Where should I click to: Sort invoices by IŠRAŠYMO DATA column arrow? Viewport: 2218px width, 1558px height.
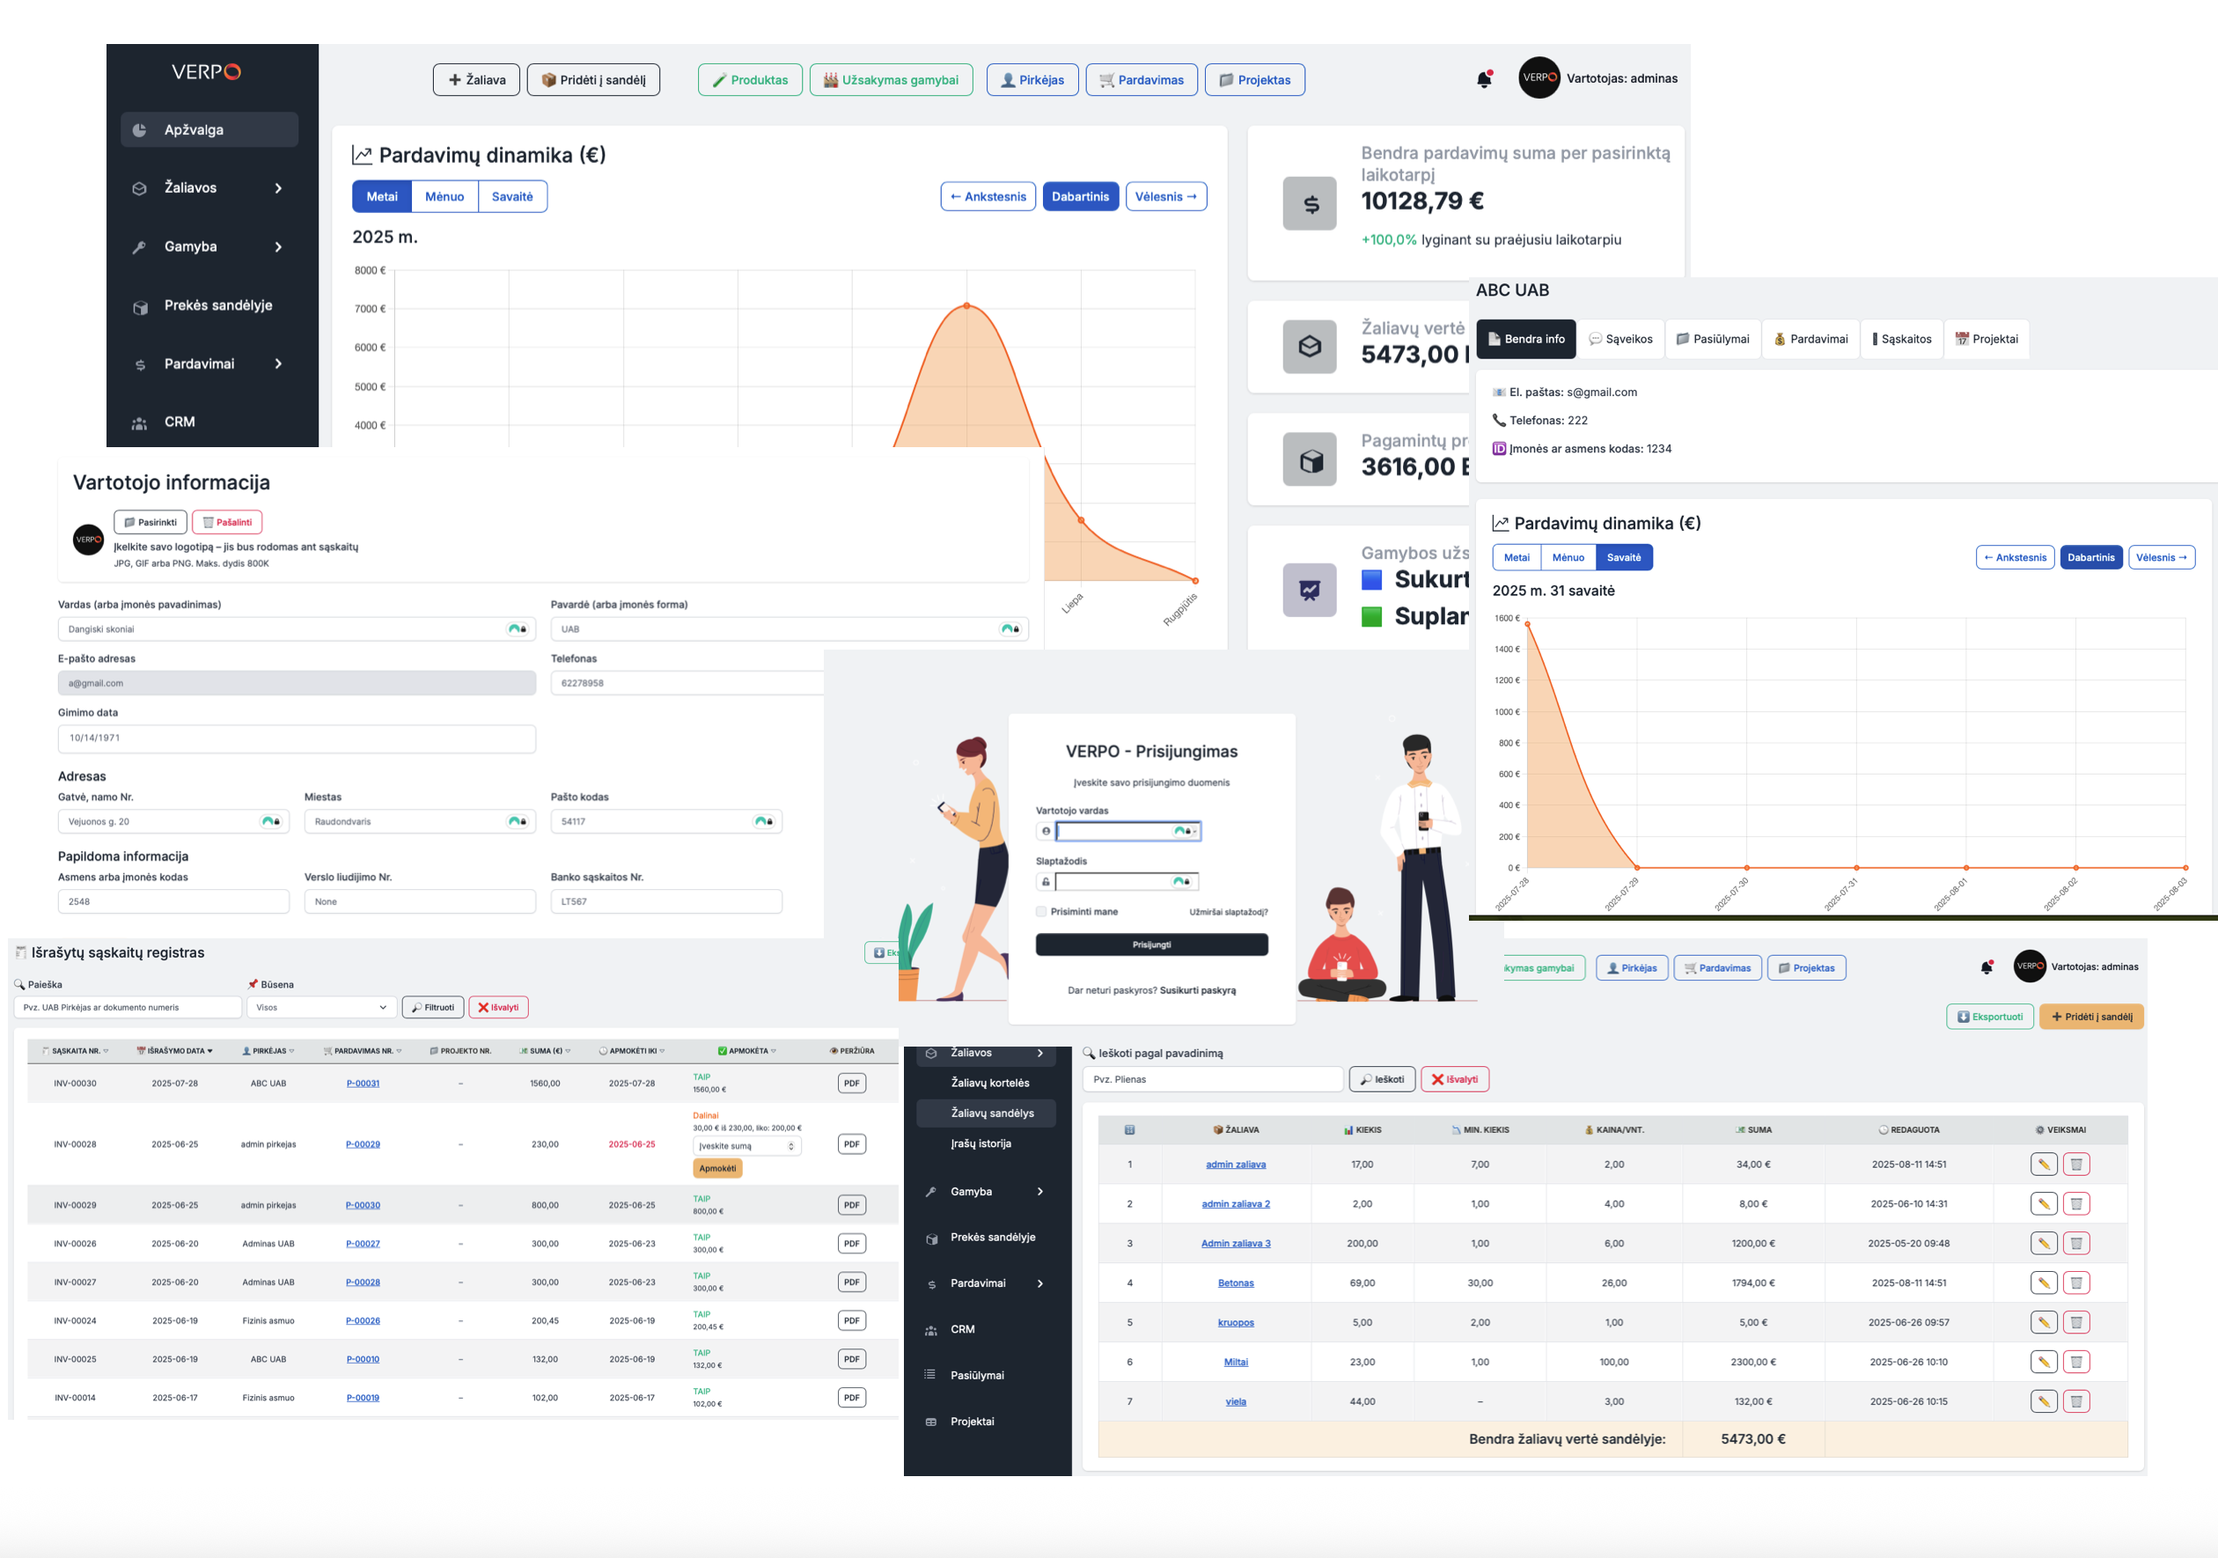click(x=209, y=1051)
